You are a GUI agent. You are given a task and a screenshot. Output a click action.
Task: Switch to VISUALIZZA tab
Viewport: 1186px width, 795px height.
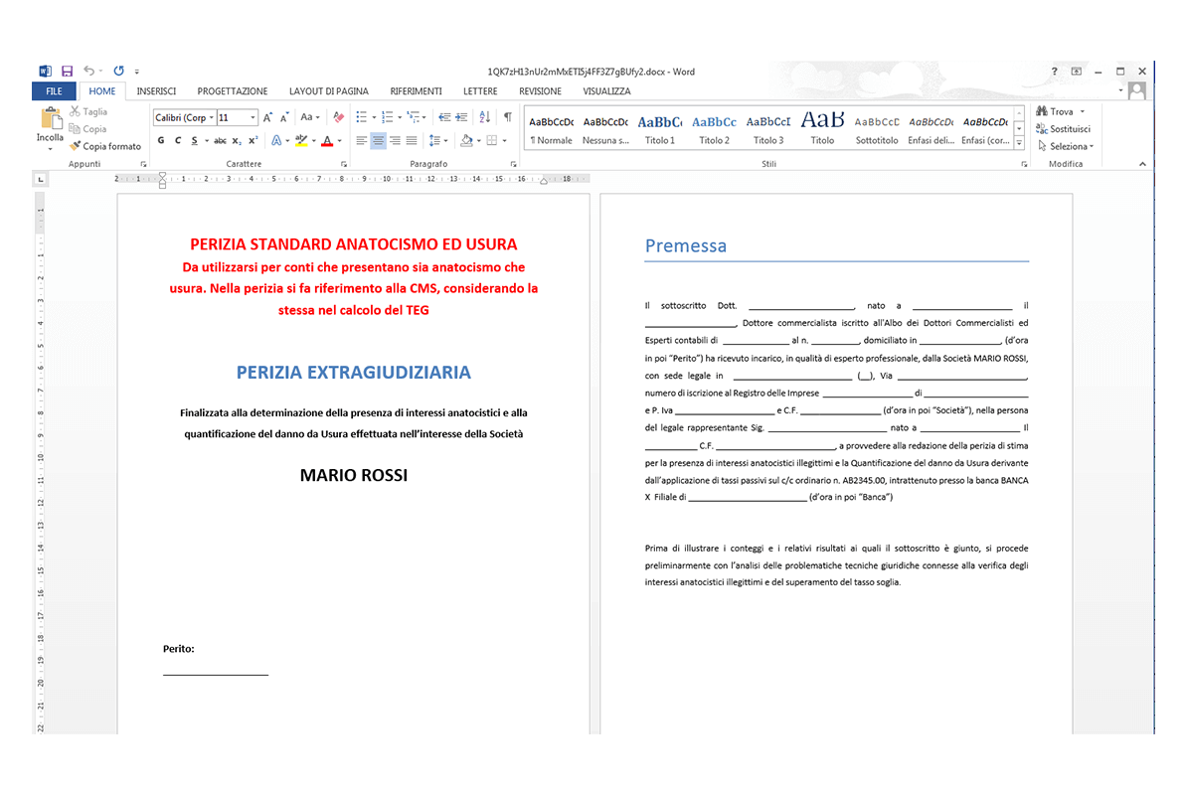[x=605, y=91]
